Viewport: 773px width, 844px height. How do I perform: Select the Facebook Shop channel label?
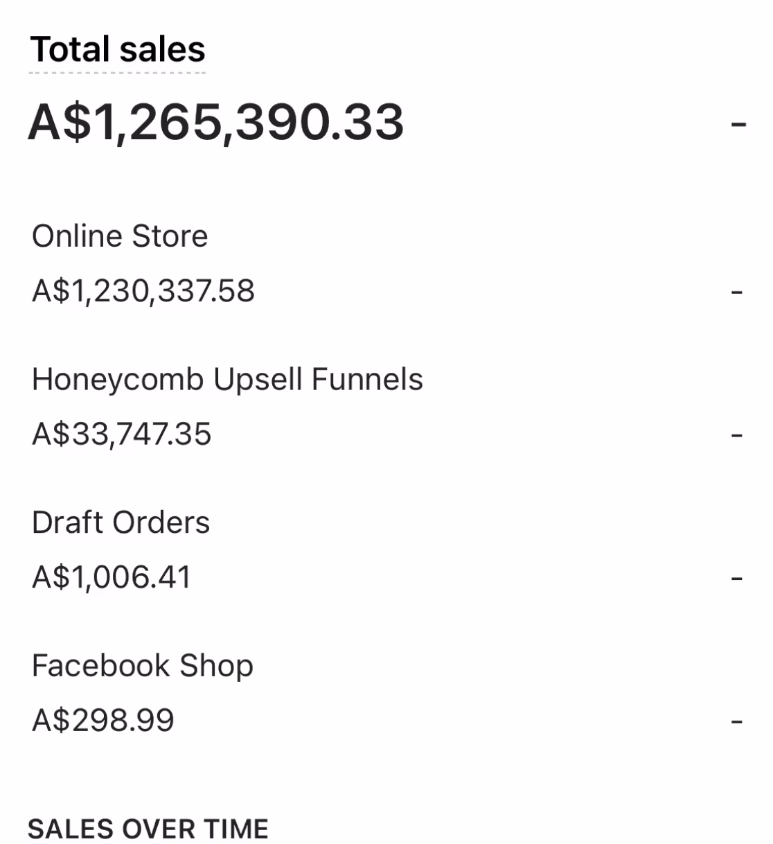tap(143, 666)
